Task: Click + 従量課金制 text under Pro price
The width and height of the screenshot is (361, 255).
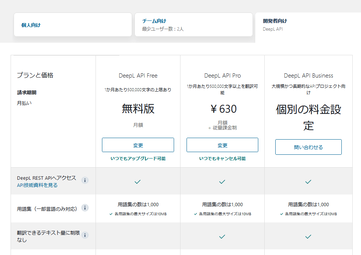Action: [x=222, y=128]
